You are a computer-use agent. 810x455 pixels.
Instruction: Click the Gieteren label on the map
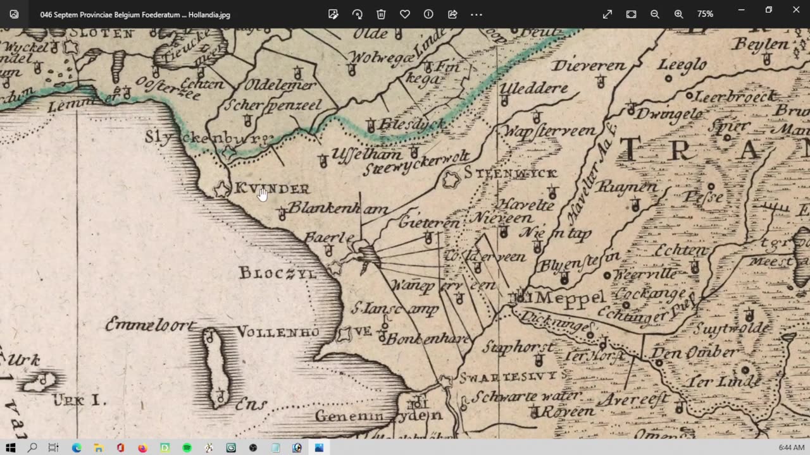pyautogui.click(x=429, y=222)
